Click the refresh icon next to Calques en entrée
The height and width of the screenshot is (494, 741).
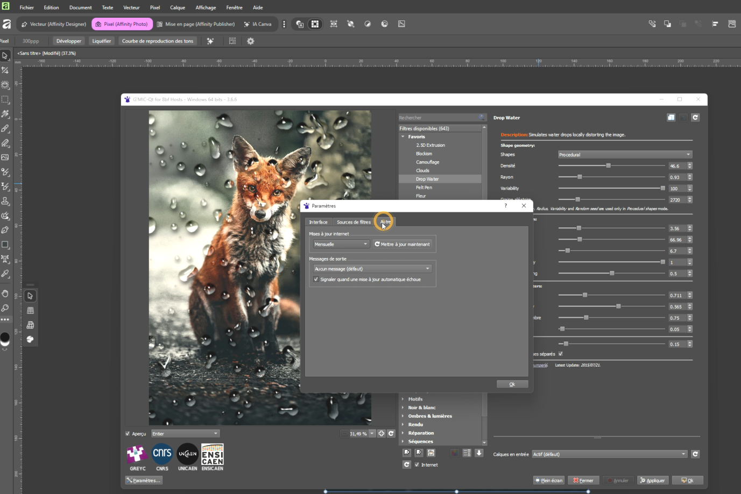[x=695, y=454]
